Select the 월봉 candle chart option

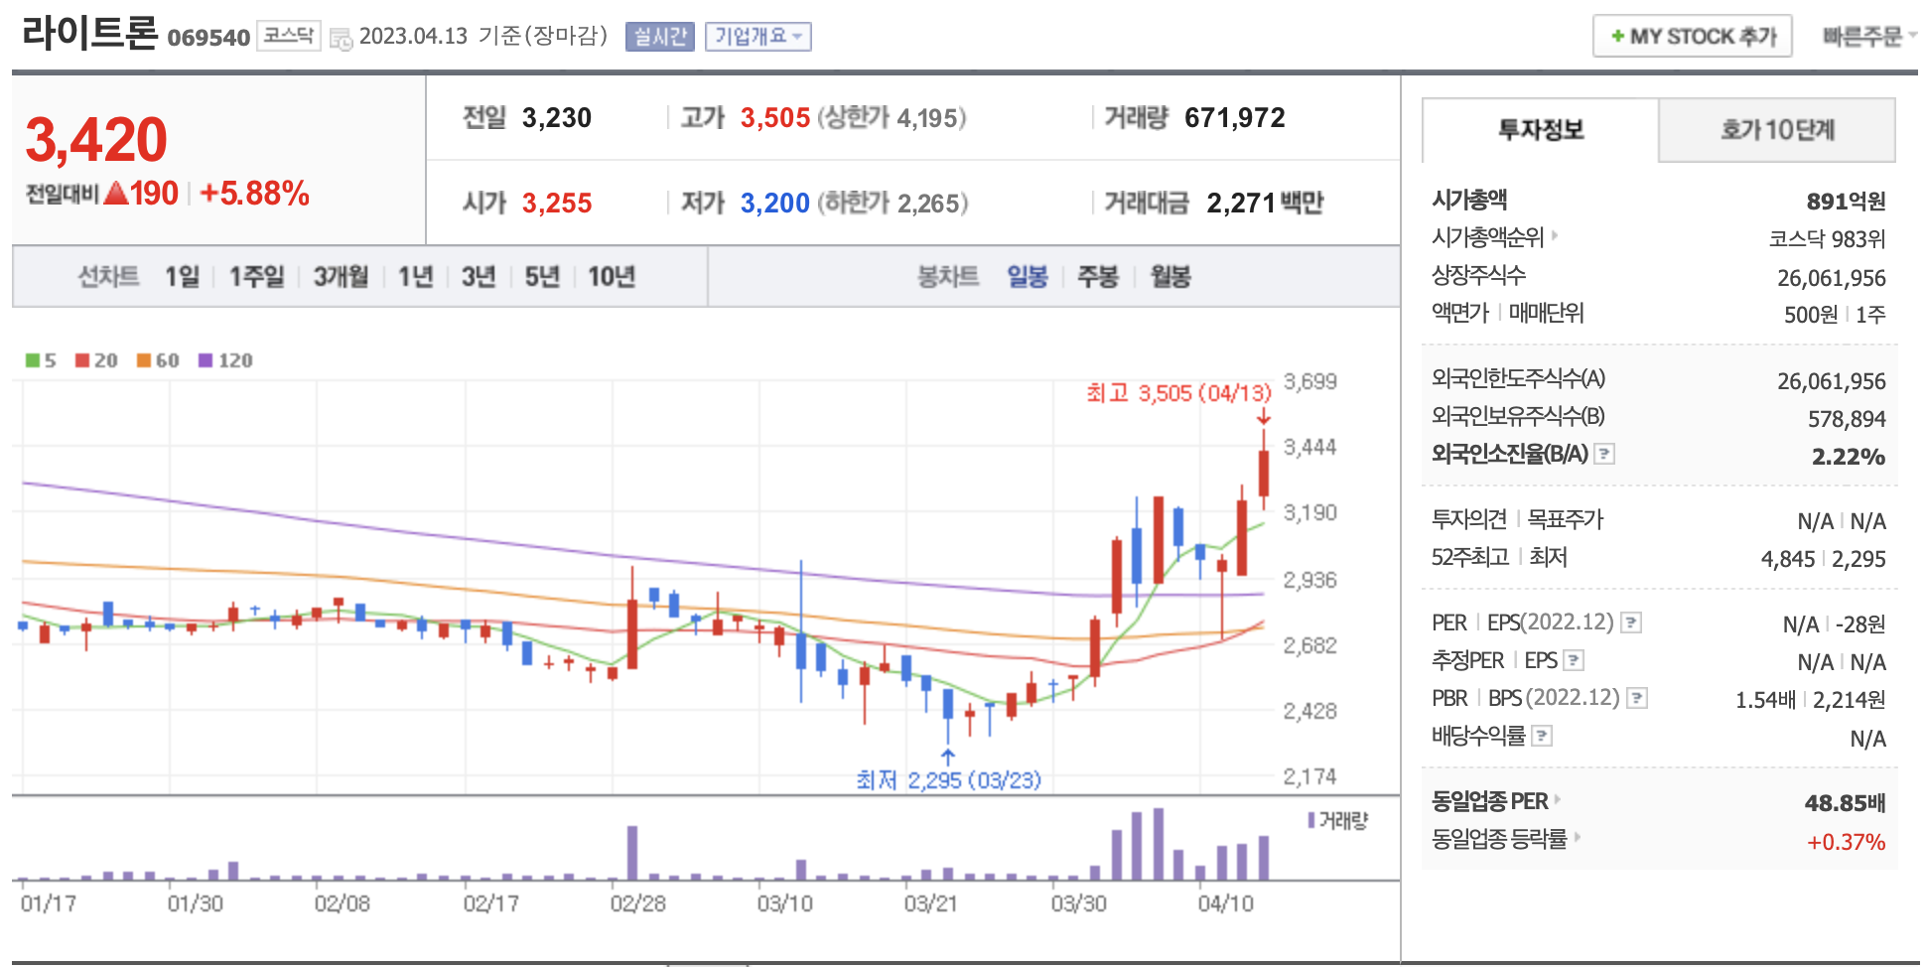(1169, 277)
